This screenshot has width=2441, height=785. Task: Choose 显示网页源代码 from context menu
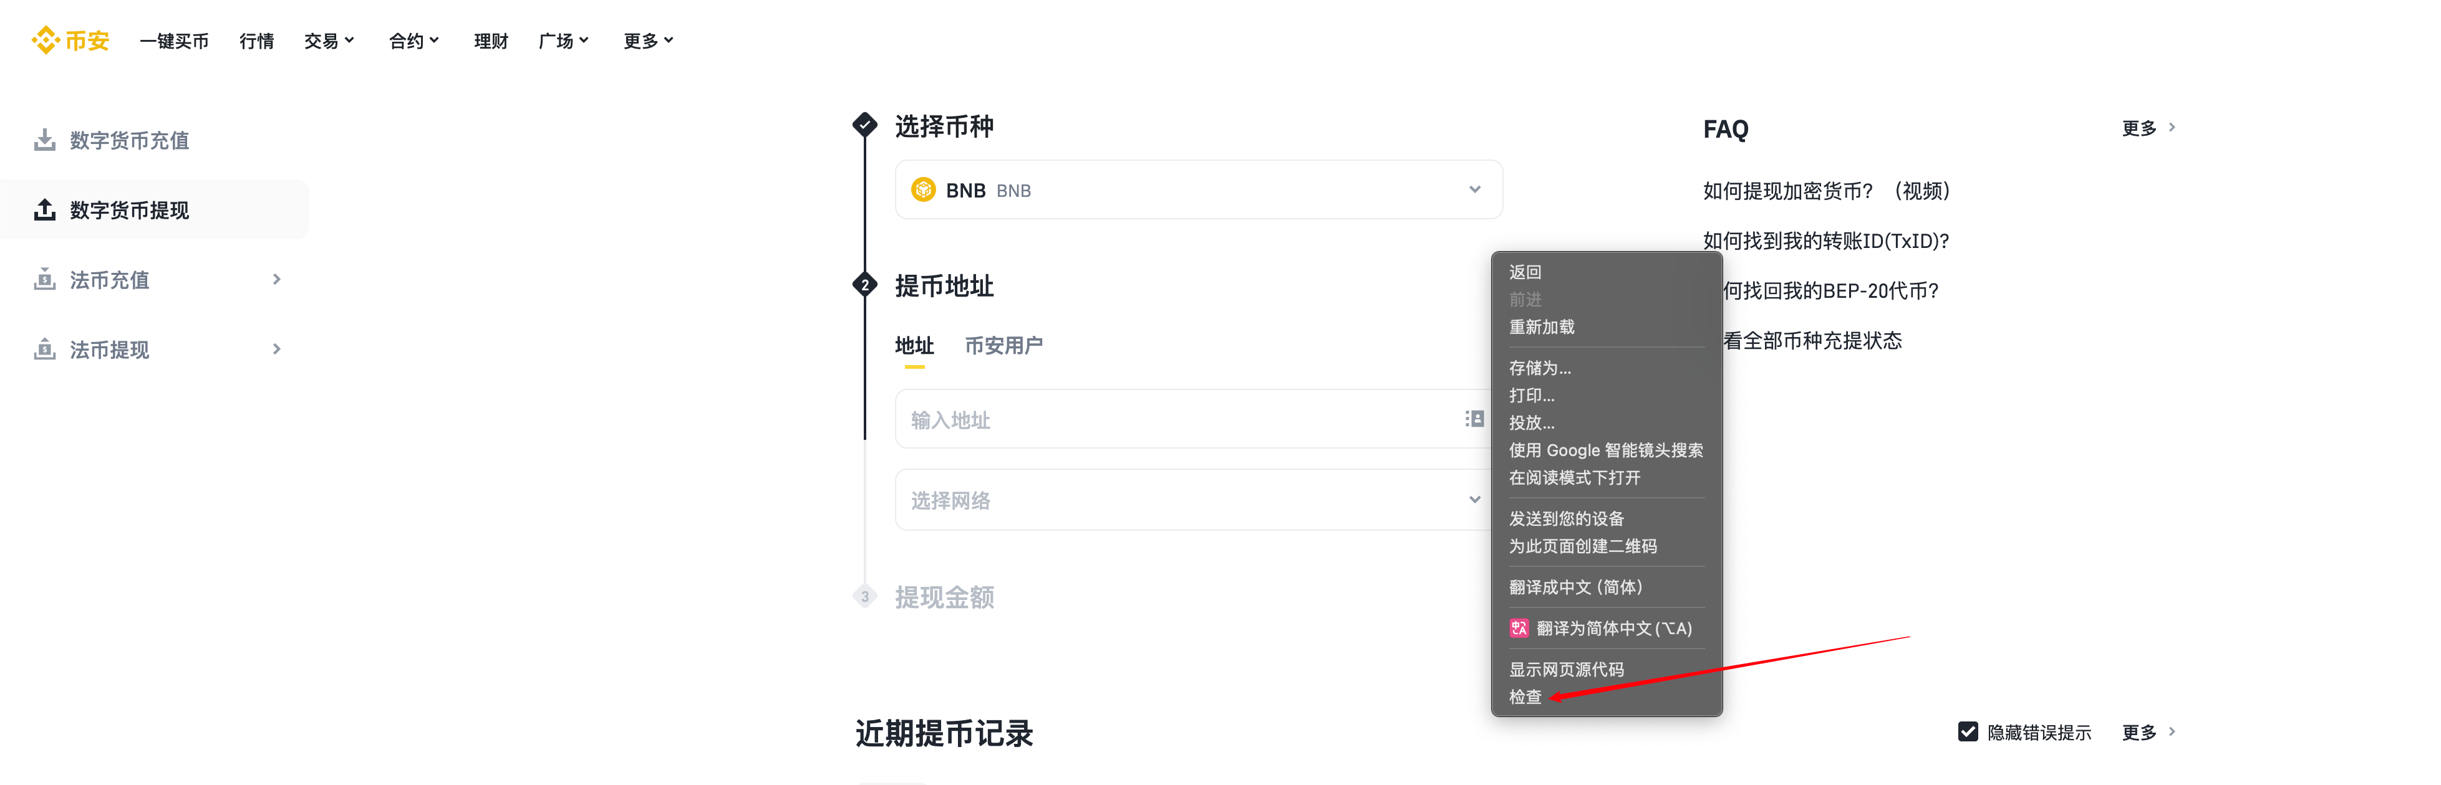tap(1565, 670)
